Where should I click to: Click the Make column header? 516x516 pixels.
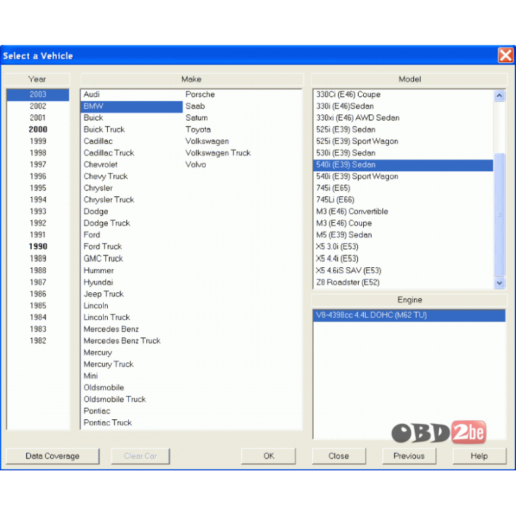192,79
